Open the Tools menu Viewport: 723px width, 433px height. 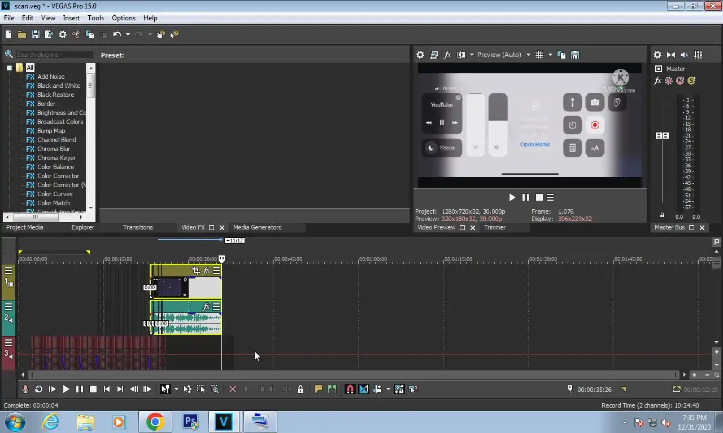coord(95,18)
